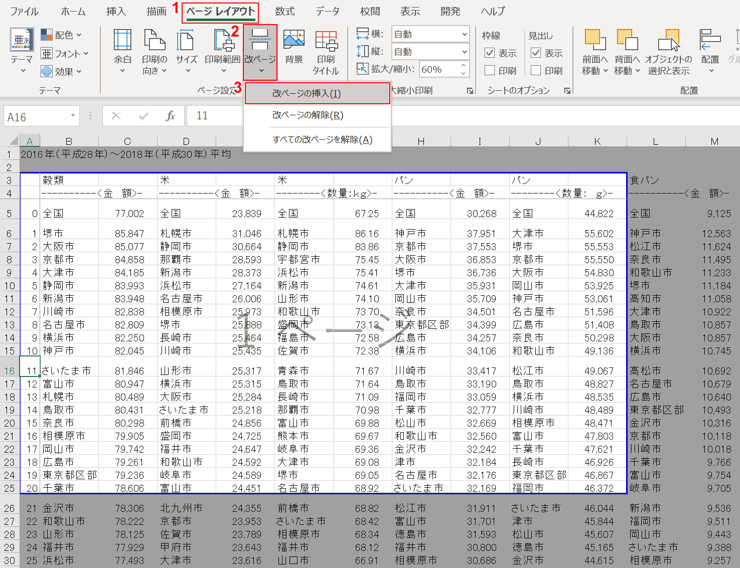Switch to the 挿入 tab
This screenshot has width=740, height=568.
116,12
